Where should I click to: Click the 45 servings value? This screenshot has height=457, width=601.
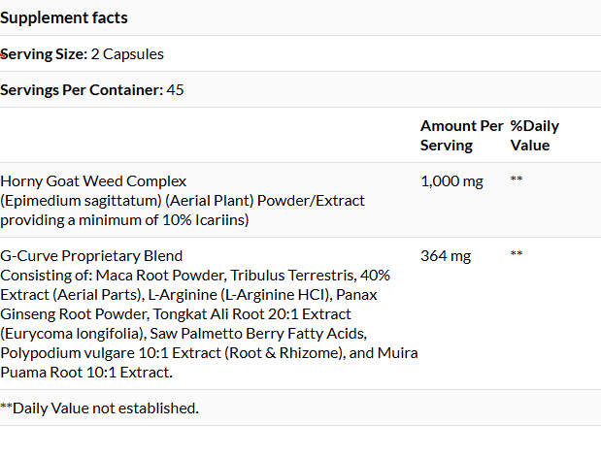pyautogui.click(x=175, y=89)
